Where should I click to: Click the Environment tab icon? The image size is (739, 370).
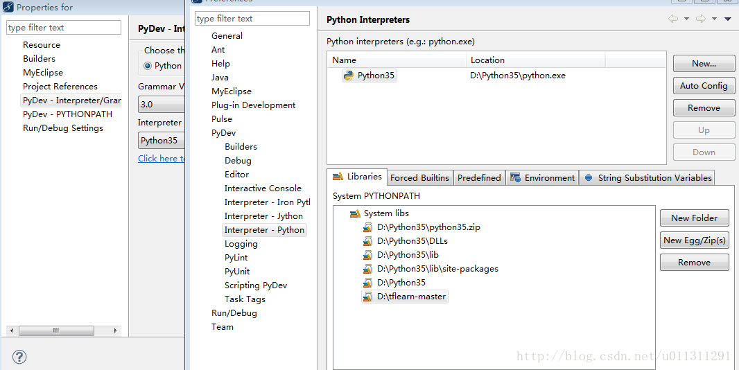point(515,177)
